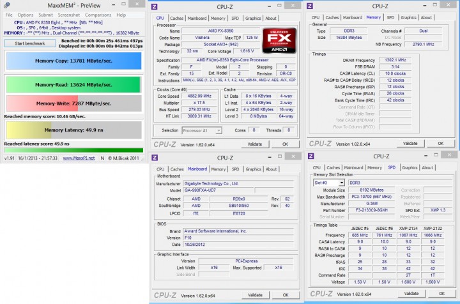This screenshot has width=460, height=304.
Task: Click OK in the Mainboard tab window
Action: point(286,295)
